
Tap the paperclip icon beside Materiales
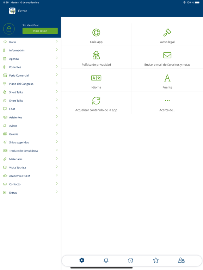click(5, 159)
